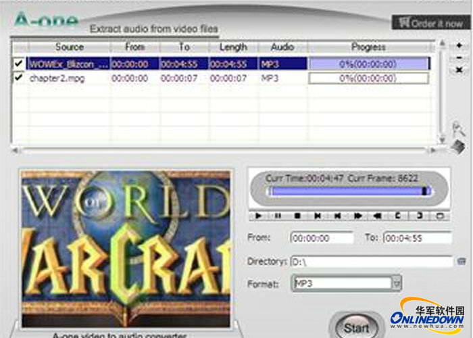Click the From column header
This screenshot has width=473, height=338.
point(134,47)
